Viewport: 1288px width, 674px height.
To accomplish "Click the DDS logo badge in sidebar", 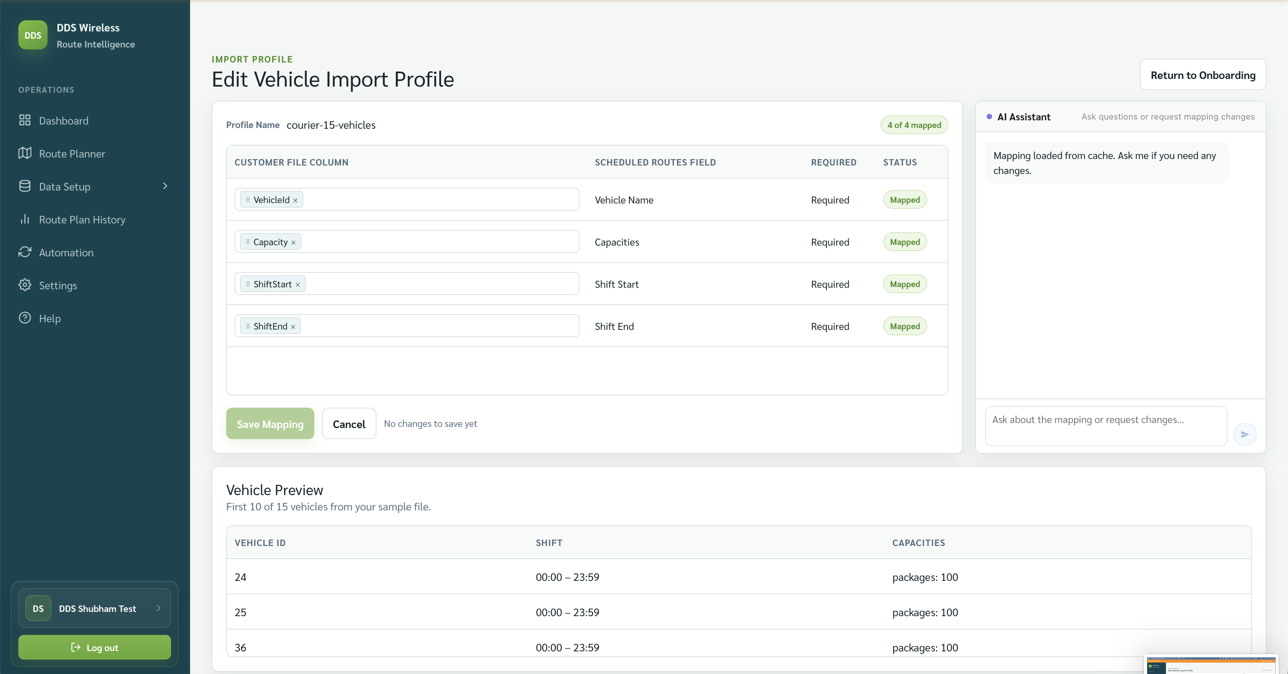I will point(33,35).
